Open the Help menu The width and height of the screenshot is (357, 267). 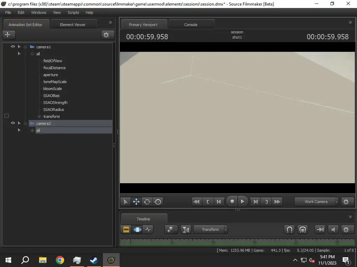[90, 13]
